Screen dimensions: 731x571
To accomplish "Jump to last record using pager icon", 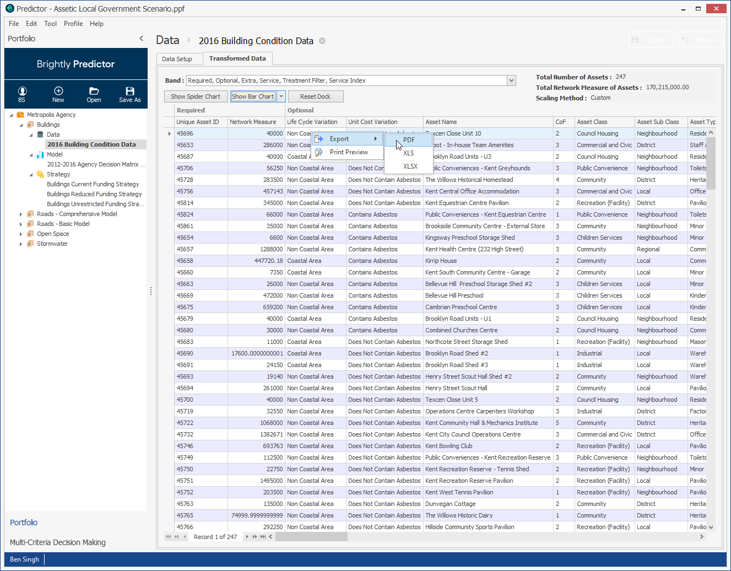I will tap(263, 536).
